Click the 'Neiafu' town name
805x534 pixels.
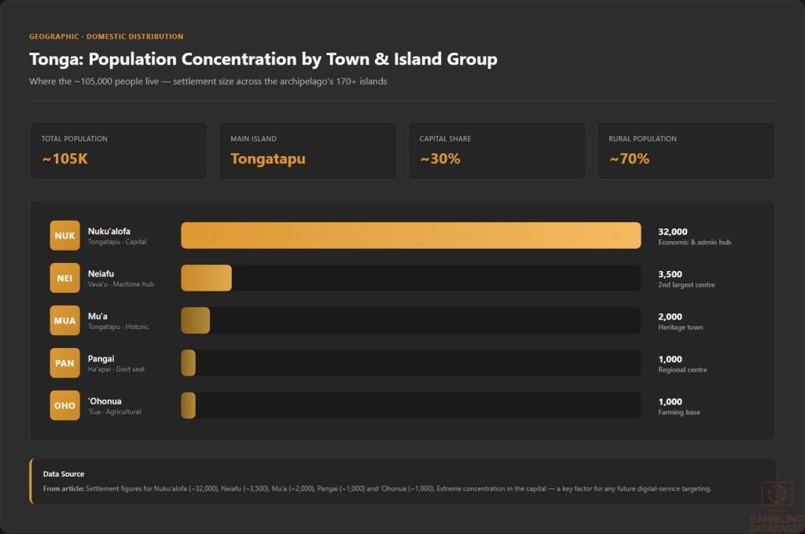pyautogui.click(x=101, y=274)
